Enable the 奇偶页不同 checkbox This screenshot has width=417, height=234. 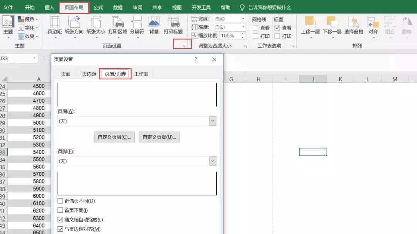pyautogui.click(x=60, y=201)
